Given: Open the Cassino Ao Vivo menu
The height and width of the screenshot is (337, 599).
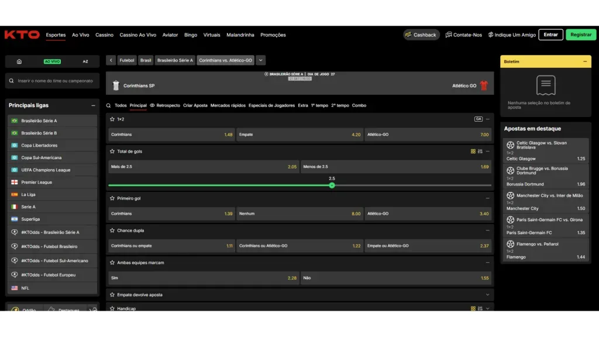Looking at the screenshot, I should [x=137, y=35].
